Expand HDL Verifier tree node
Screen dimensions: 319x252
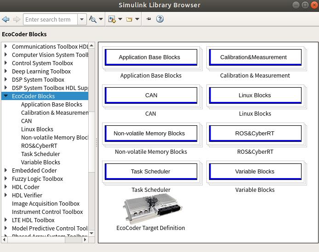coord(6,195)
